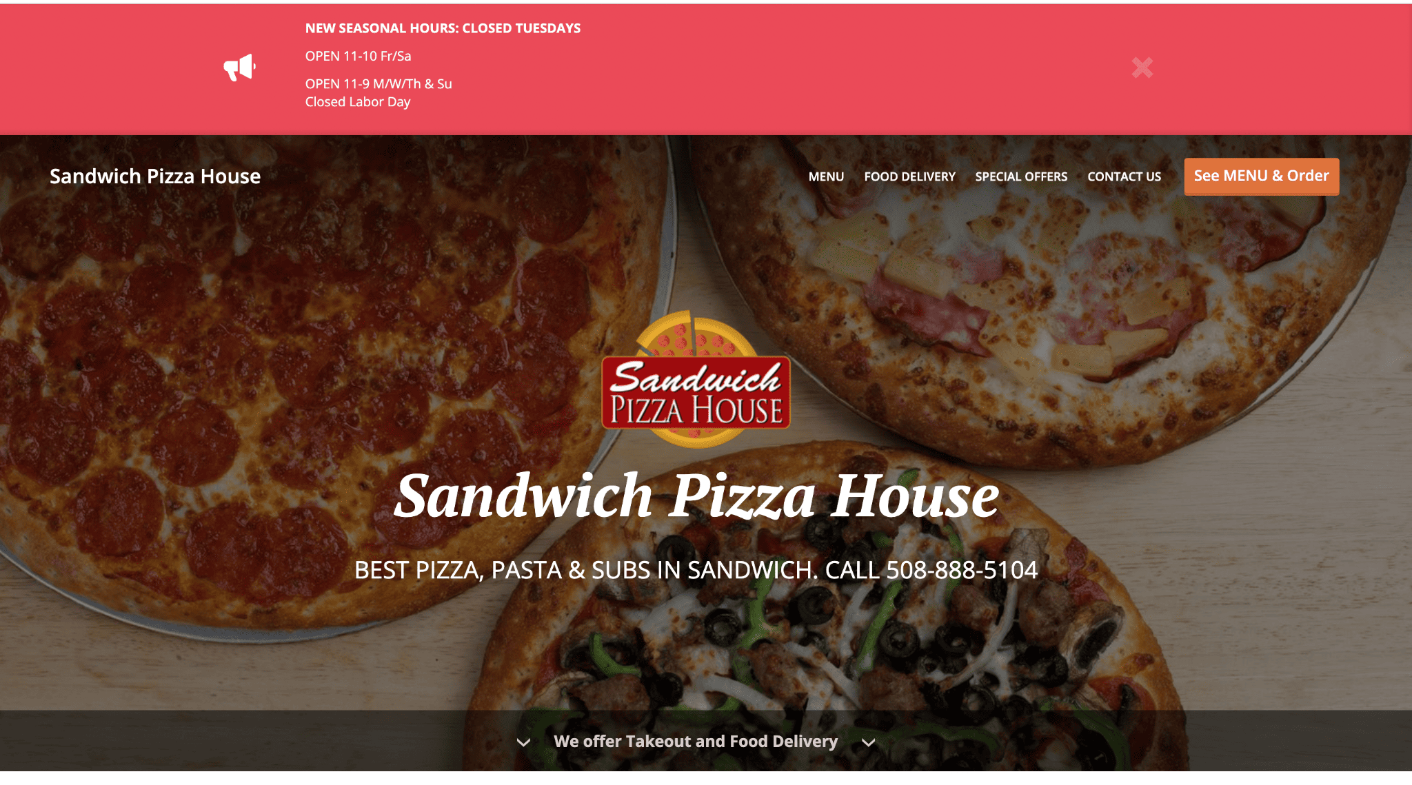Click the See MENU & Order button
1412x785 pixels.
(1261, 175)
